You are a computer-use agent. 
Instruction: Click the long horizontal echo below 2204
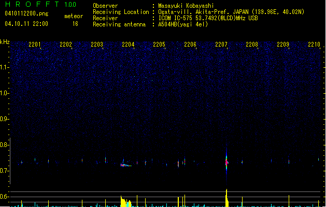coord(126,166)
